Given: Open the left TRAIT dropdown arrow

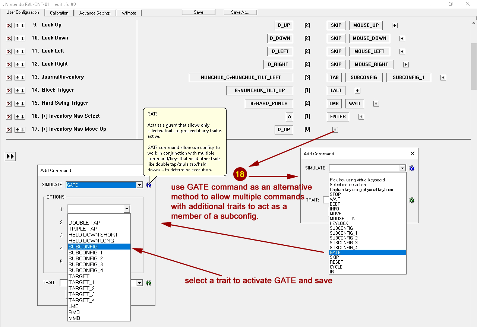Looking at the screenshot, I should click(x=139, y=283).
